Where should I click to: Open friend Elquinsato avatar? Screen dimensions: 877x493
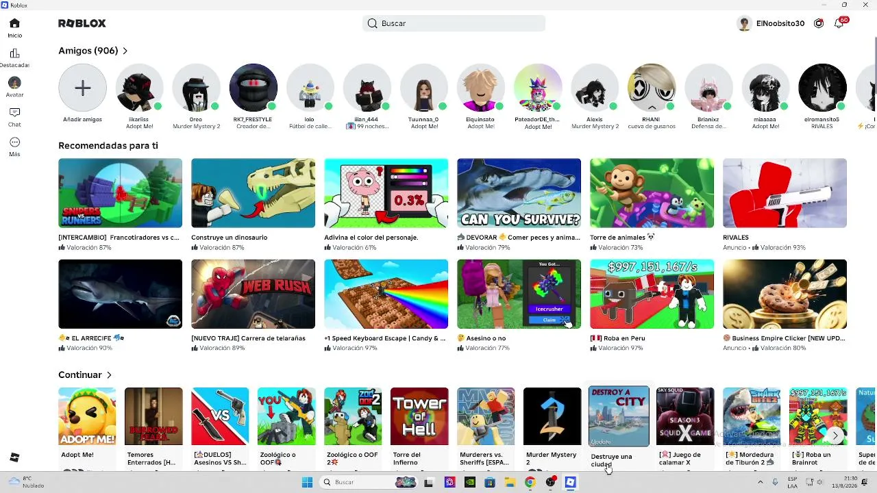[x=480, y=88]
